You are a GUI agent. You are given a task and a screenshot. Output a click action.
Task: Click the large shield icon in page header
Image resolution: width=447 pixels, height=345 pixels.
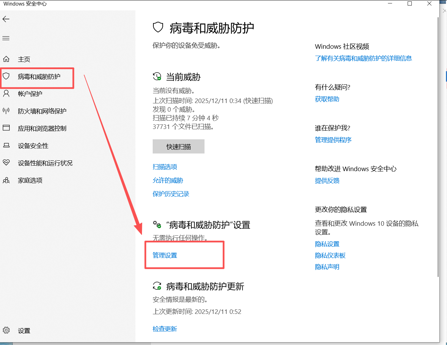(x=158, y=27)
